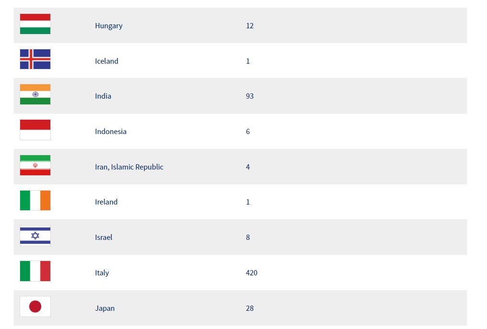Select the Israel flag icon

pos(35,236)
